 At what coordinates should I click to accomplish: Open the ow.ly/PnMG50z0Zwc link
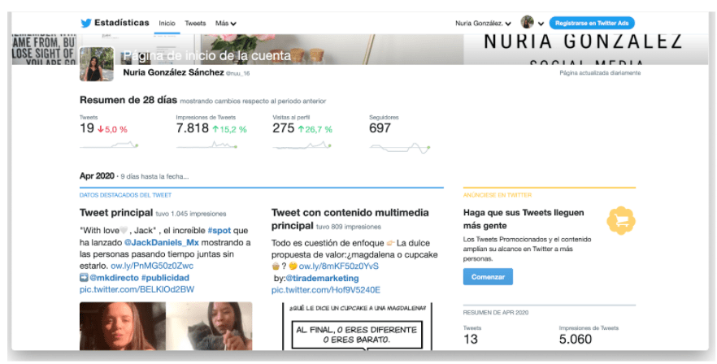pyautogui.click(x=152, y=266)
